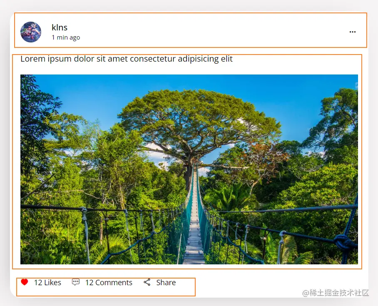This screenshot has height=306, width=378.
Task: Click the knotted blue rope in photo
Action: [x=343, y=242]
